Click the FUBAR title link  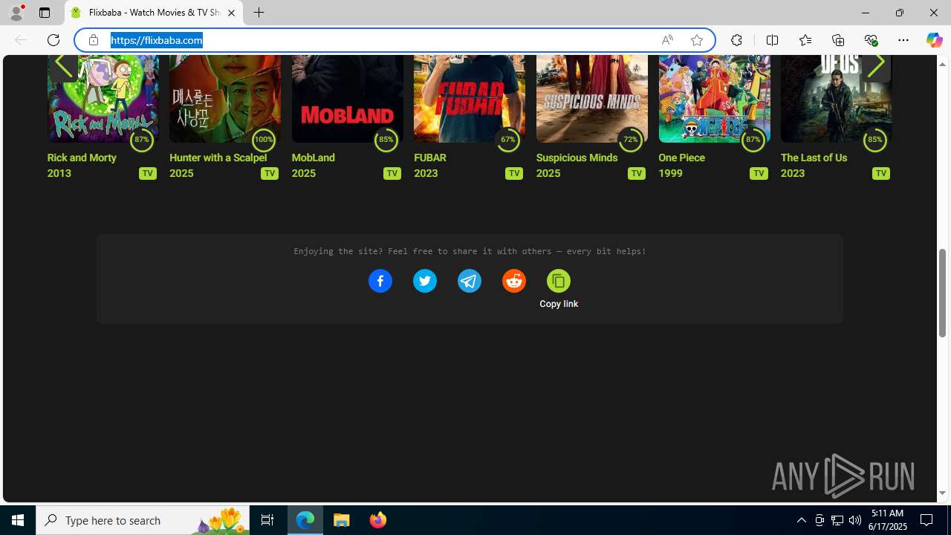[x=430, y=158]
